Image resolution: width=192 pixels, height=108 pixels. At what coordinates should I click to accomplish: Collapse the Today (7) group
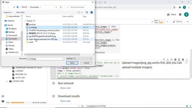pos(25,21)
